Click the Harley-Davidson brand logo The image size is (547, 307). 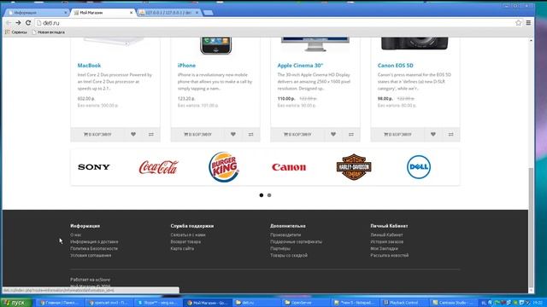pyautogui.click(x=354, y=167)
